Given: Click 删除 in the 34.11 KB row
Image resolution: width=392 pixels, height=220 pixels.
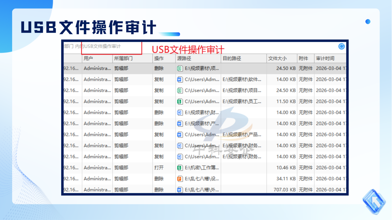Looking at the screenshot, I should (159, 179).
